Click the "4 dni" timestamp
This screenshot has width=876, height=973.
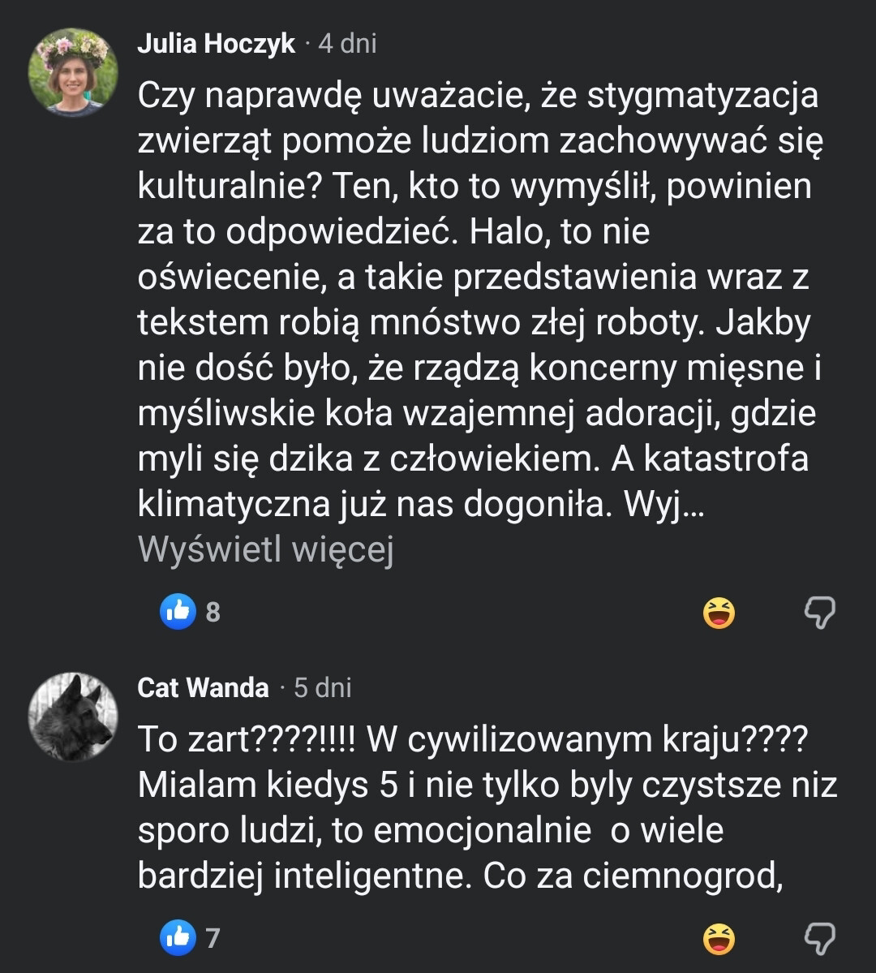pyautogui.click(x=347, y=44)
